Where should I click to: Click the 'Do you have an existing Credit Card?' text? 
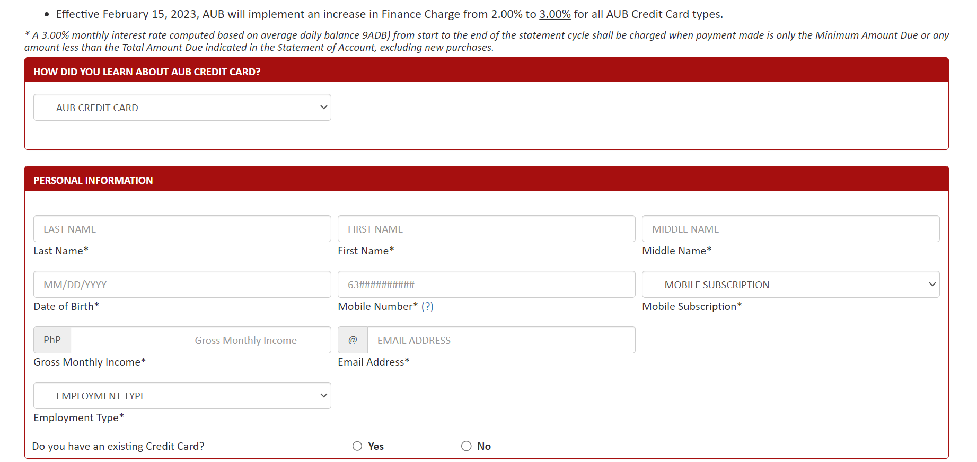(118, 446)
